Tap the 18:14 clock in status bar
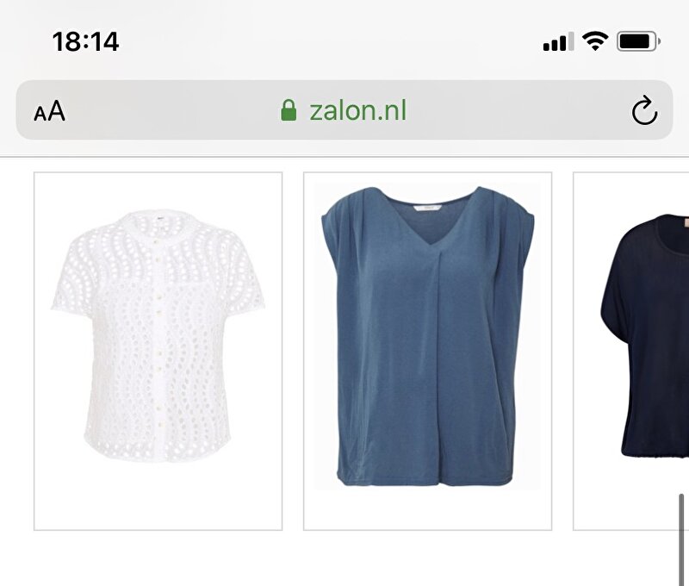 [x=85, y=41]
